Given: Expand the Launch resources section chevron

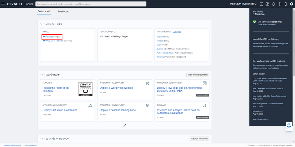Looking at the screenshot, I should [41, 139].
